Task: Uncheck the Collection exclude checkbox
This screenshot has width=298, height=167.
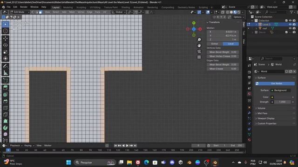Action: [286, 20]
